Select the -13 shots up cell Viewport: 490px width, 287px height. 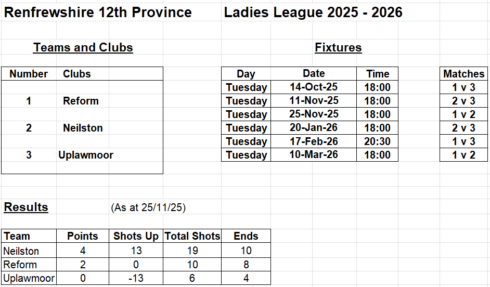[x=136, y=278]
